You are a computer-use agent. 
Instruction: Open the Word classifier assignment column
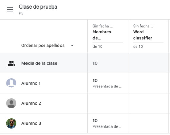(142, 35)
